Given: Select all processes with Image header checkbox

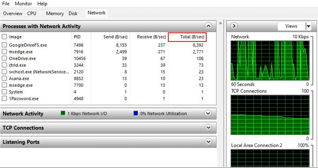Looking at the screenshot, I should [x=4, y=37].
